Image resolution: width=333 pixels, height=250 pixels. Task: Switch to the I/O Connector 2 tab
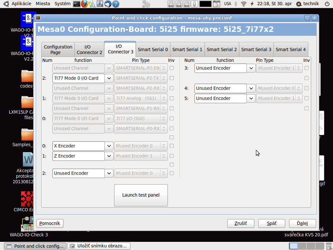(89, 49)
